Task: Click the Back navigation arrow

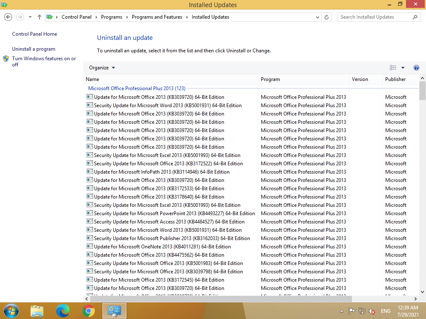Action: coord(8,17)
